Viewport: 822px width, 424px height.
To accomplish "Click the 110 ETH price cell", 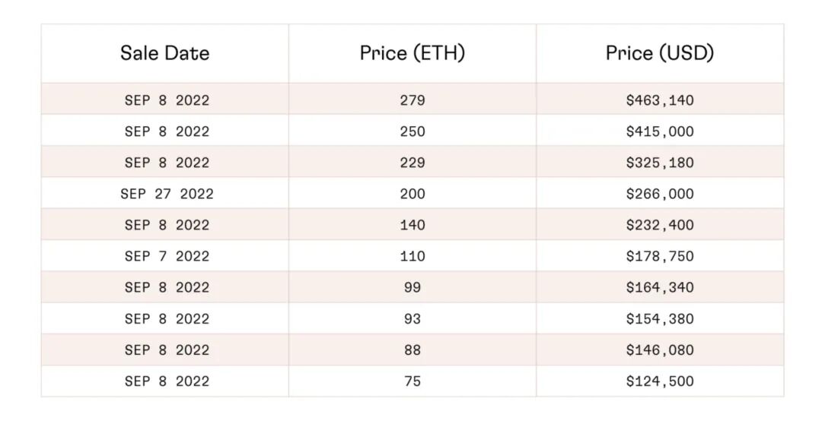I will pos(412,256).
